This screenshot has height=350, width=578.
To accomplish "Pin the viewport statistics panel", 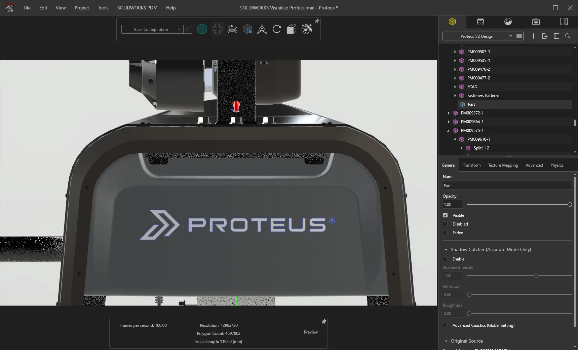I will click(324, 322).
